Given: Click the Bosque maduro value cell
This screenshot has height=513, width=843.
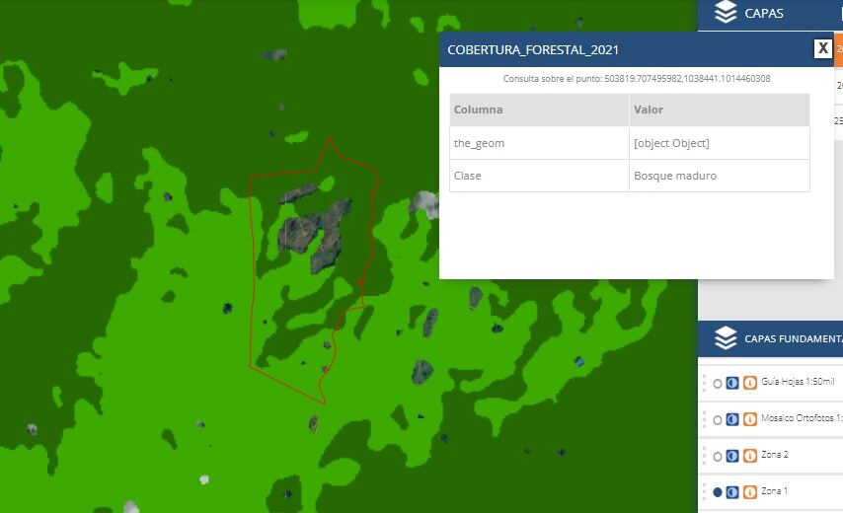Looking at the screenshot, I should pyautogui.click(x=719, y=176).
